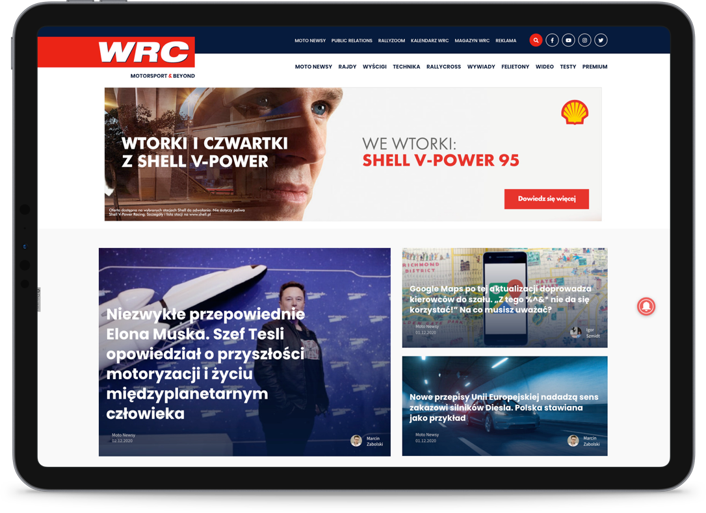Open the Instagram social icon
The height and width of the screenshot is (513, 706).
(x=585, y=40)
